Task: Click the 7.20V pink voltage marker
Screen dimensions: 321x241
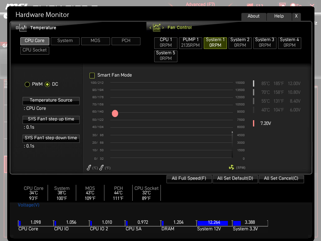Action: (x=254, y=123)
